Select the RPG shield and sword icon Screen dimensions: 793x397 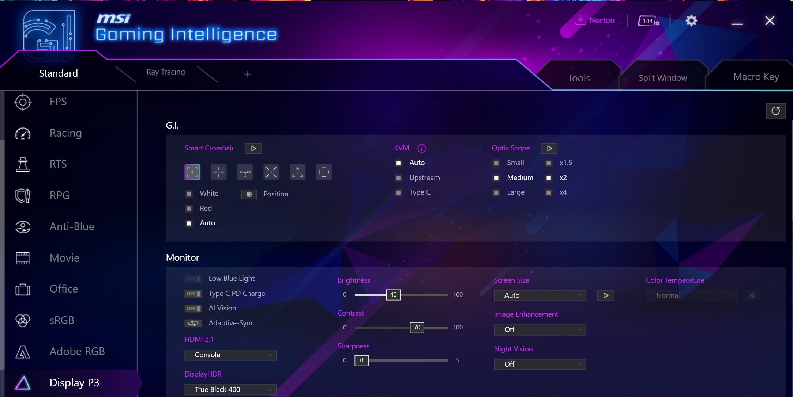[x=23, y=196]
